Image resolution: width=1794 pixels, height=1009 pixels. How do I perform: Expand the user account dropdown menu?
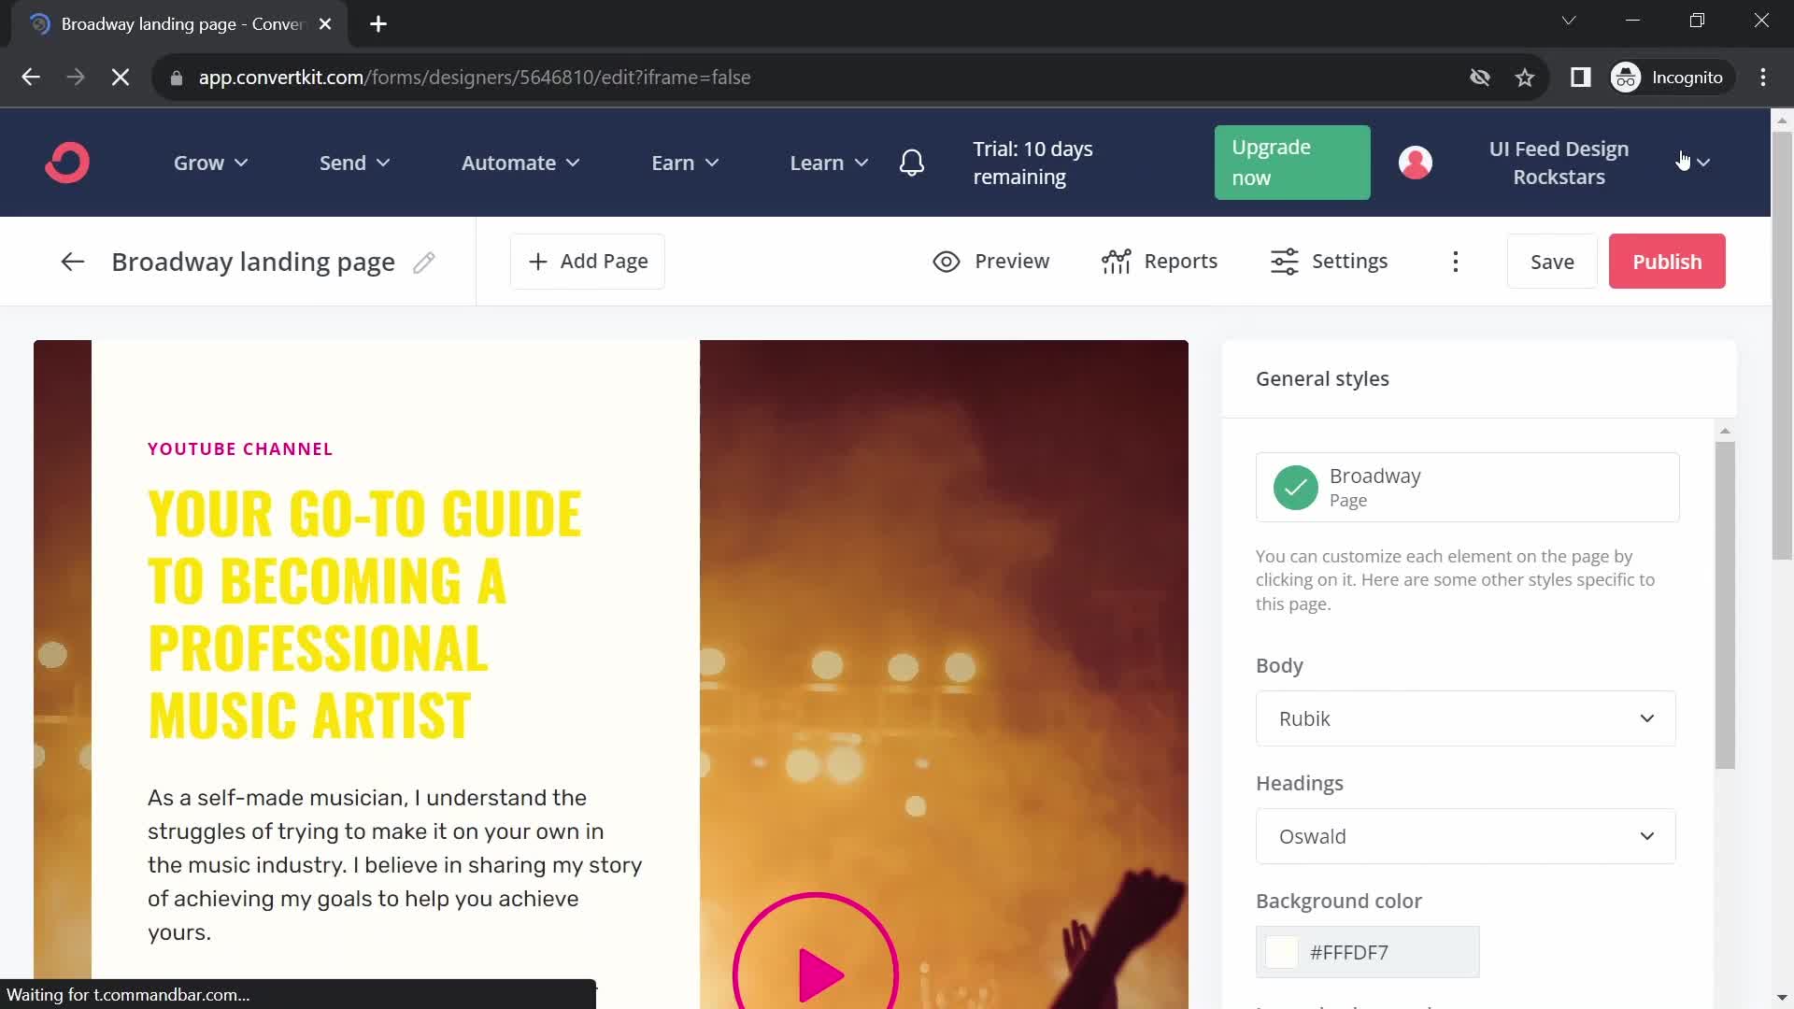pyautogui.click(x=1704, y=163)
